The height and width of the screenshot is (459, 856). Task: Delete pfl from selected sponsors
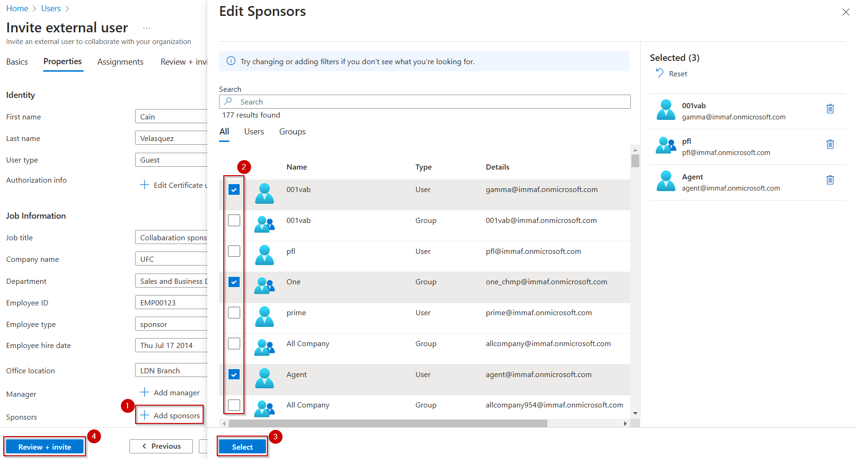[x=830, y=144]
